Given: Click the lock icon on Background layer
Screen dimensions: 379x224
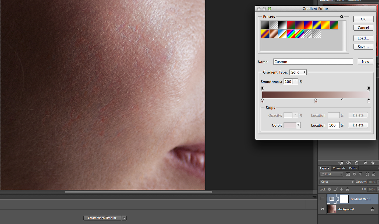Looking at the screenshot, I should 373,209.
